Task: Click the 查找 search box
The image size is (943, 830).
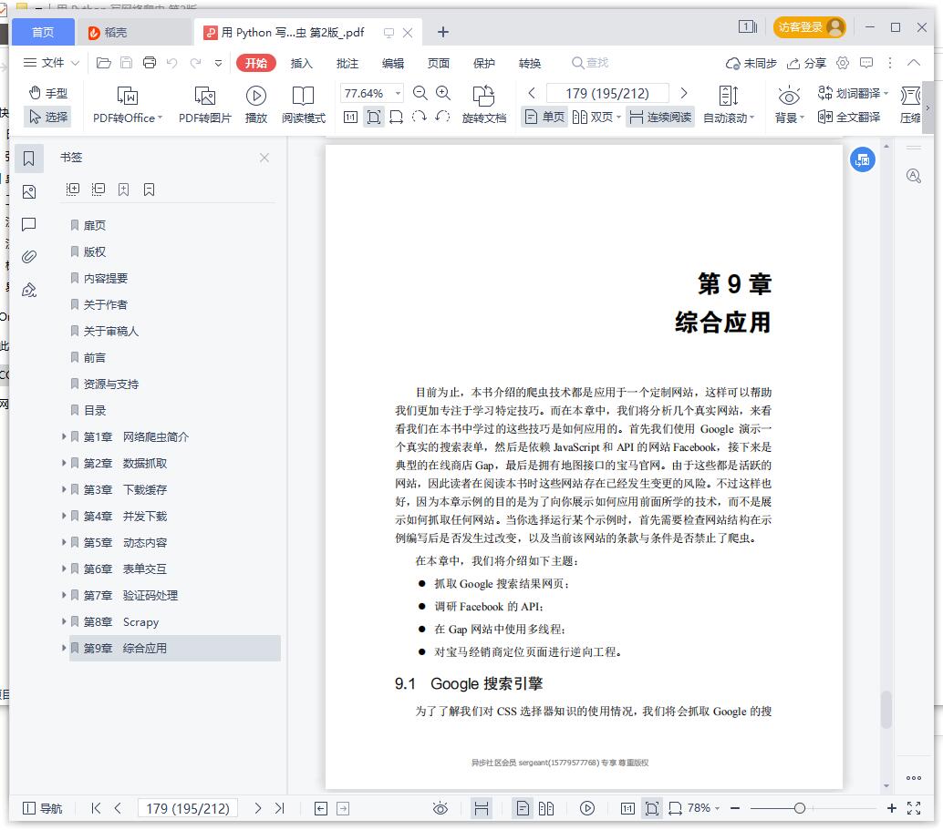Action: coord(591,63)
